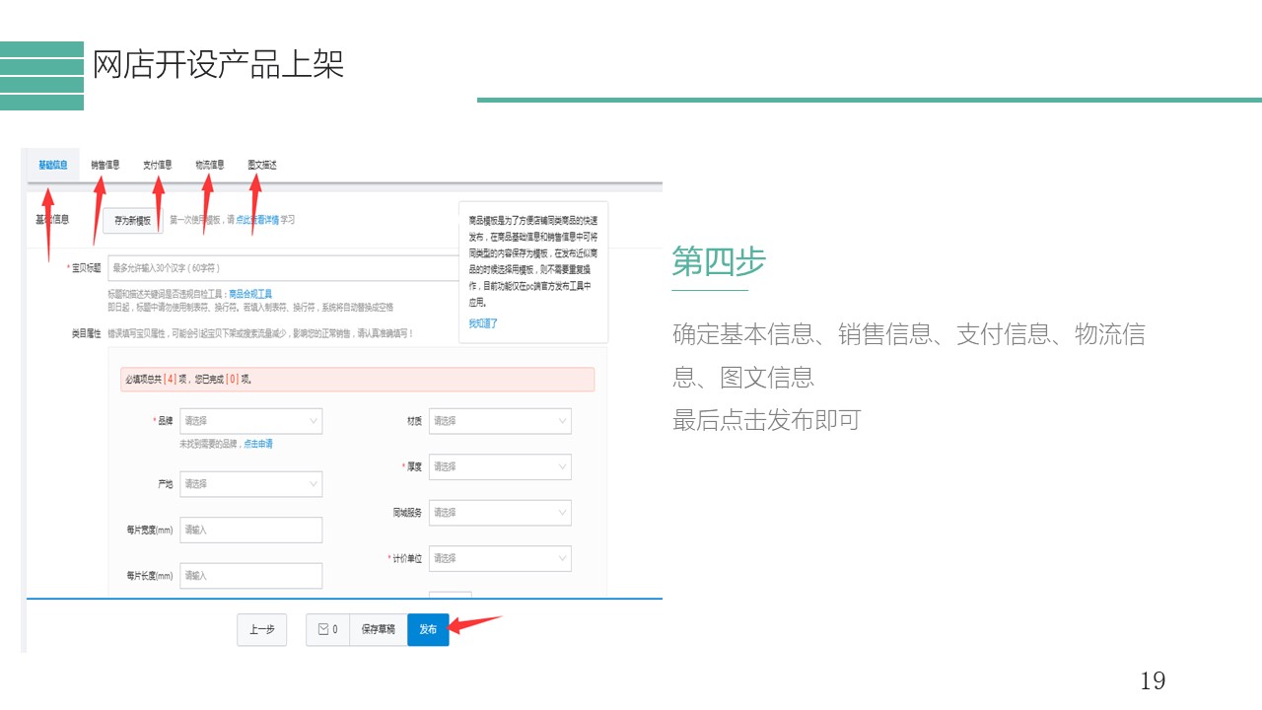Click the 存为新模板 button

tap(133, 220)
